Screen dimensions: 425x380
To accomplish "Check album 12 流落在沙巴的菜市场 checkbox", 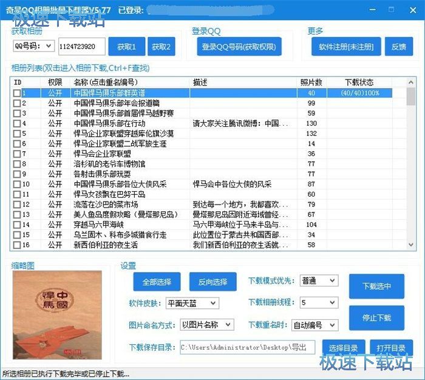I will pyautogui.click(x=17, y=205).
